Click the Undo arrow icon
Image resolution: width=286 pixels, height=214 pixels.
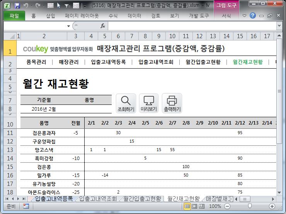26,6
